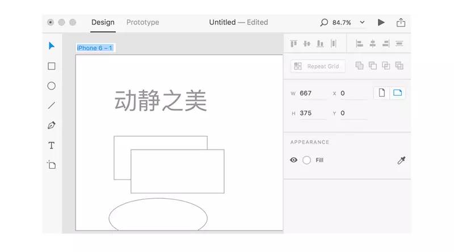Select the Ellipse tool

pyautogui.click(x=52, y=86)
